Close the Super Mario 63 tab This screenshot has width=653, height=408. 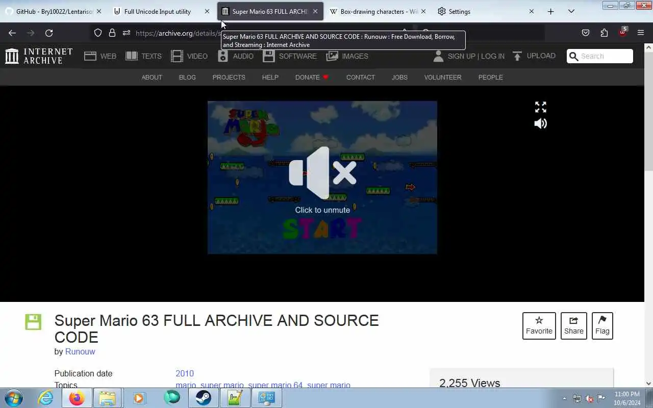315,11
